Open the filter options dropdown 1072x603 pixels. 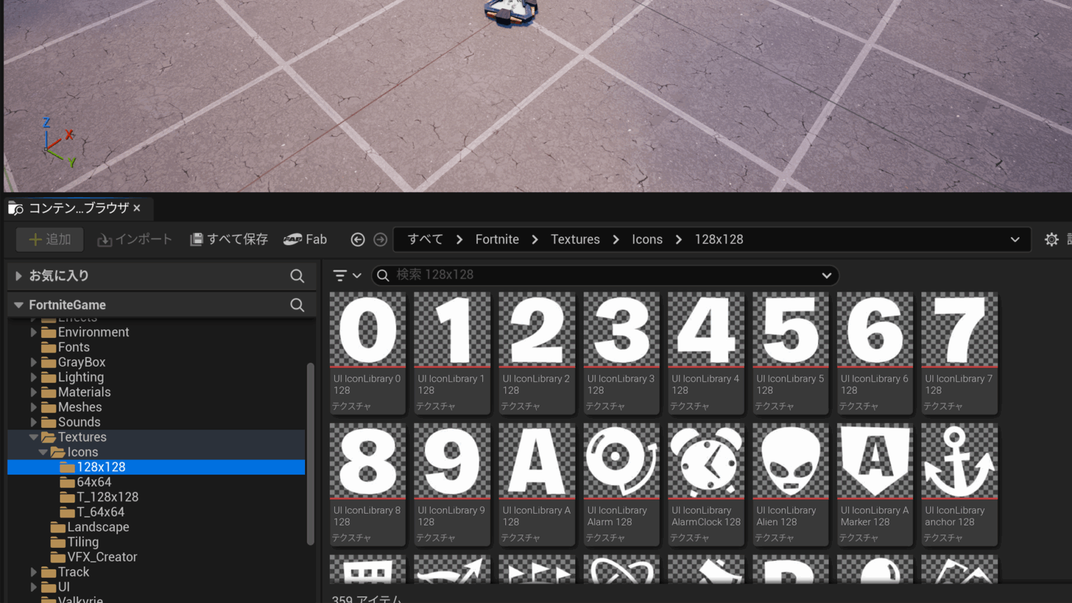[x=347, y=276]
